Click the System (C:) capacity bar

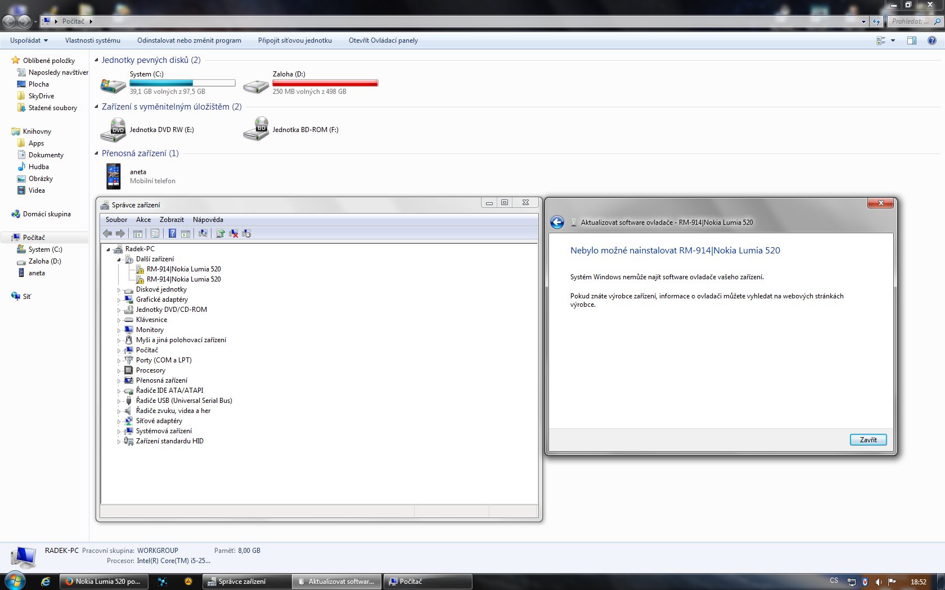pos(182,83)
